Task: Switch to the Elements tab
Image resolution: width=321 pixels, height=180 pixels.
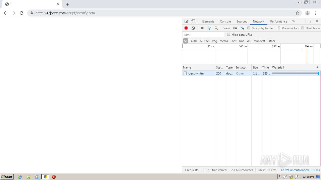Action: [208, 21]
